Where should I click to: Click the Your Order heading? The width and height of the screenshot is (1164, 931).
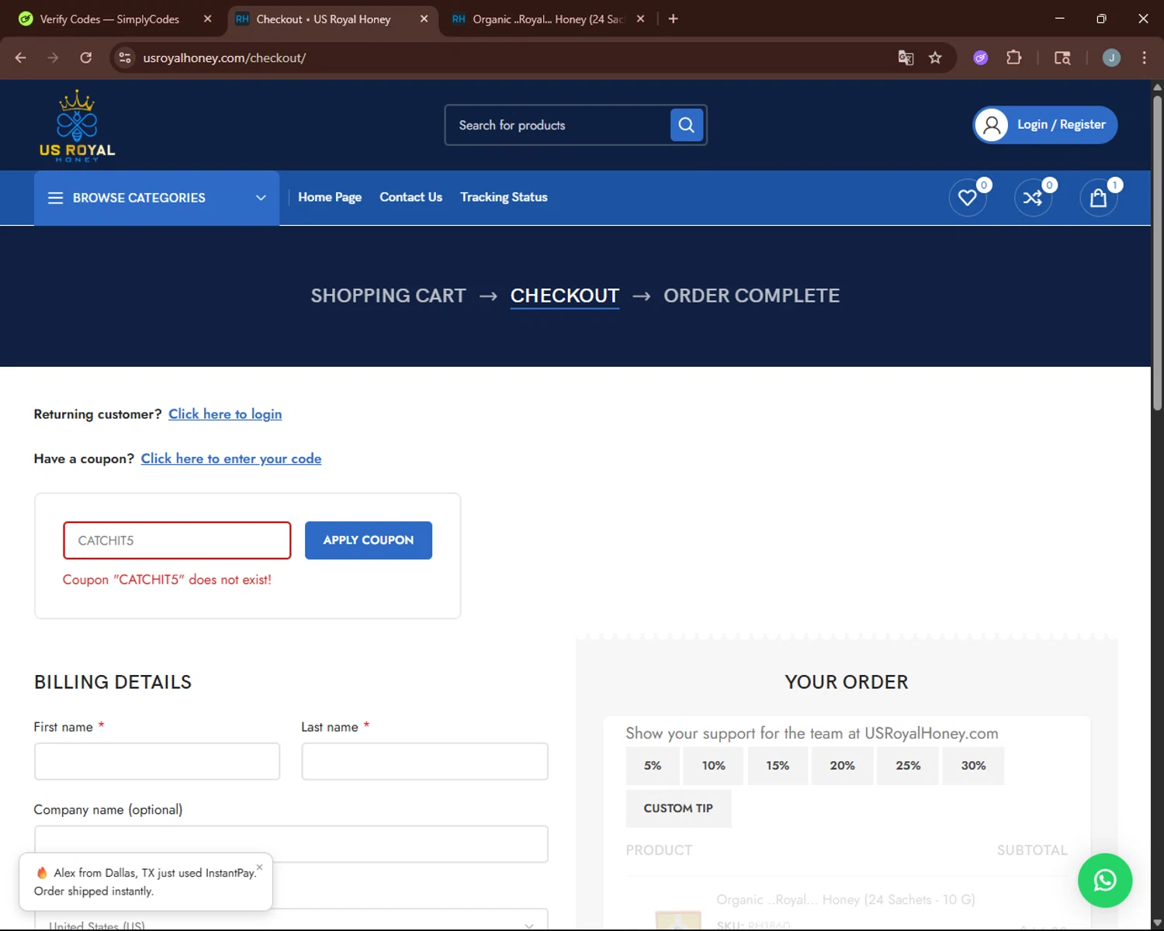[847, 682]
